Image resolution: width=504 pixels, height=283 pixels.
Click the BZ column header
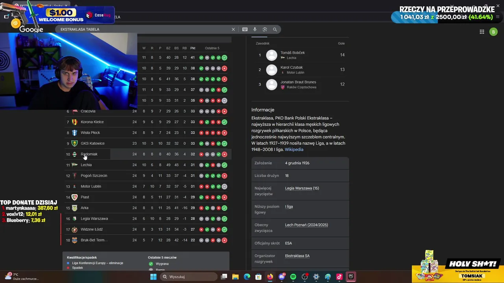click(168, 48)
